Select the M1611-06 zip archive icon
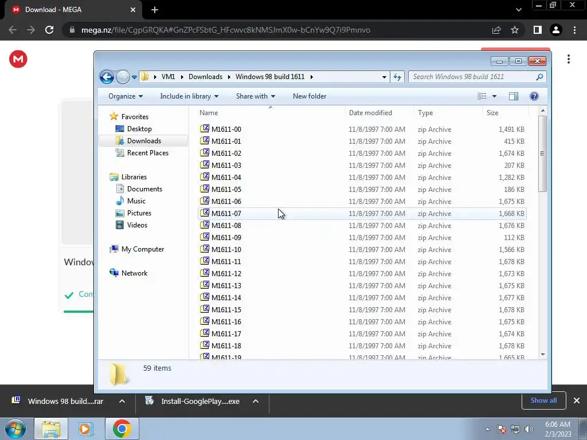587x440 pixels. (205, 201)
